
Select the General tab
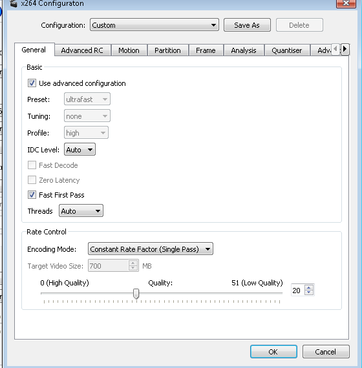(34, 50)
